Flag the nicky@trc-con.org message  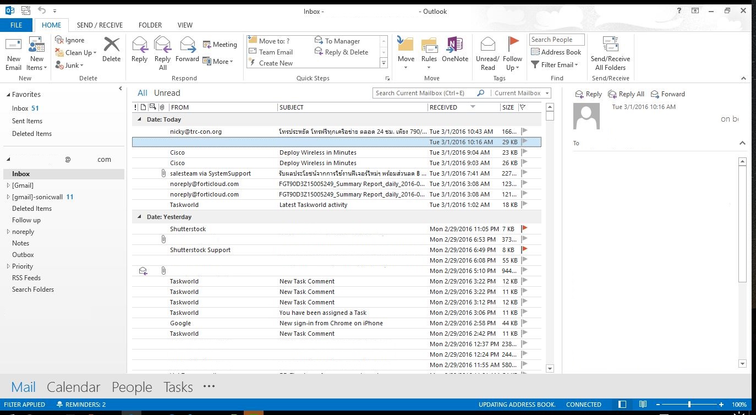[524, 132]
